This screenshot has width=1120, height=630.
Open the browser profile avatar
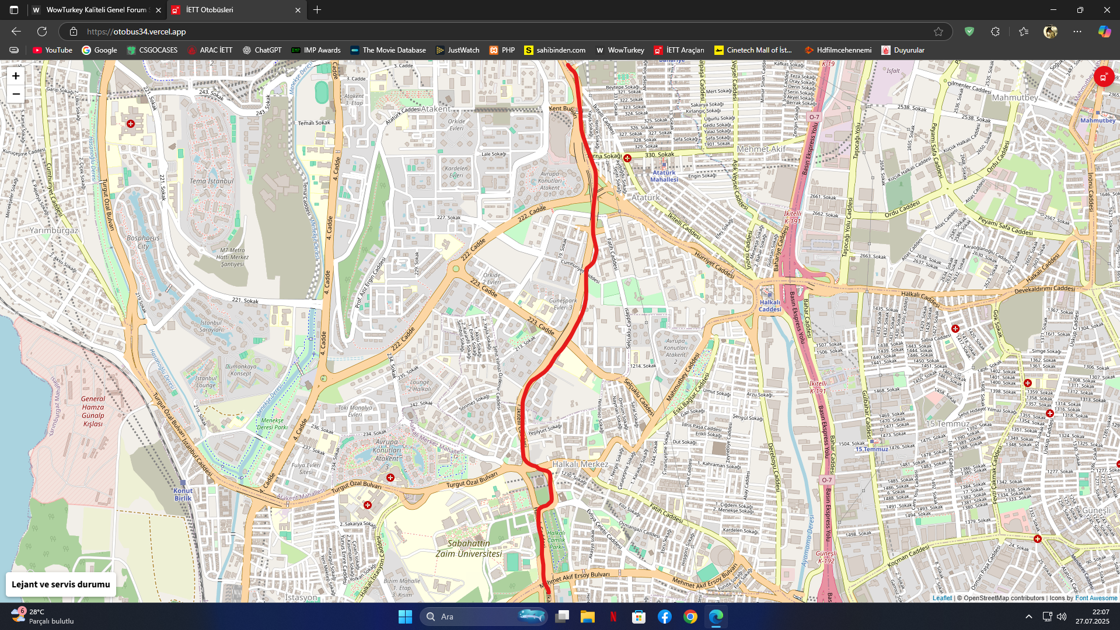pyautogui.click(x=1050, y=32)
